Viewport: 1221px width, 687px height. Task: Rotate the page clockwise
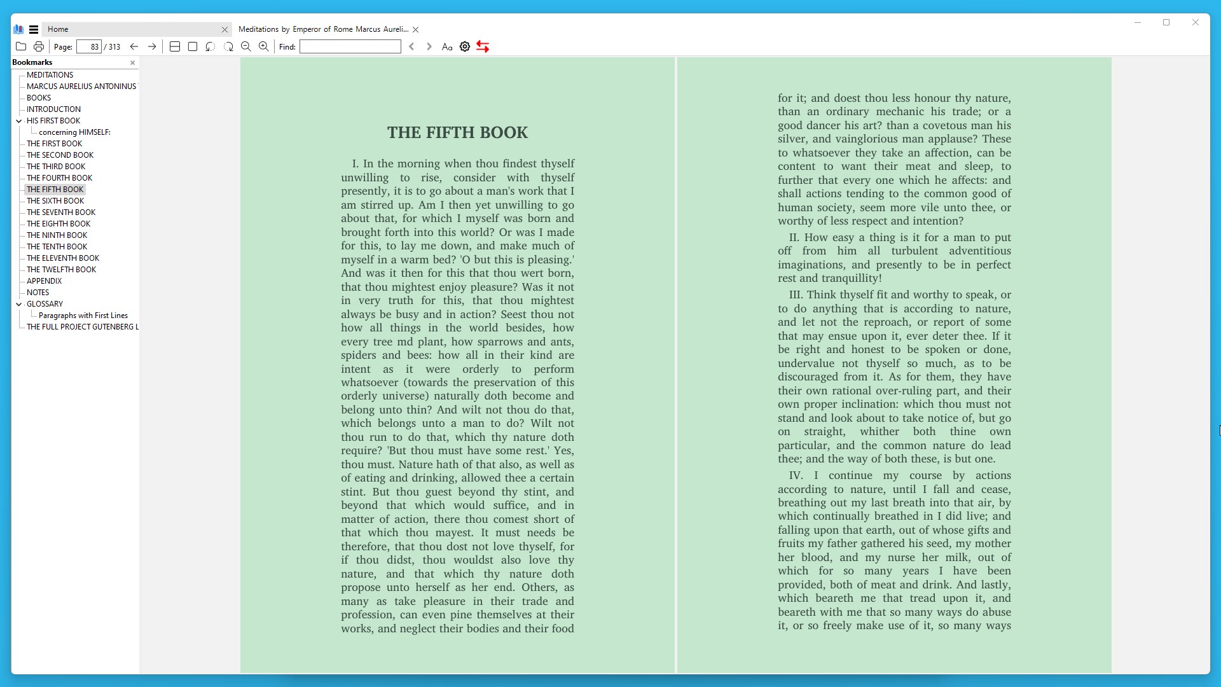228,46
